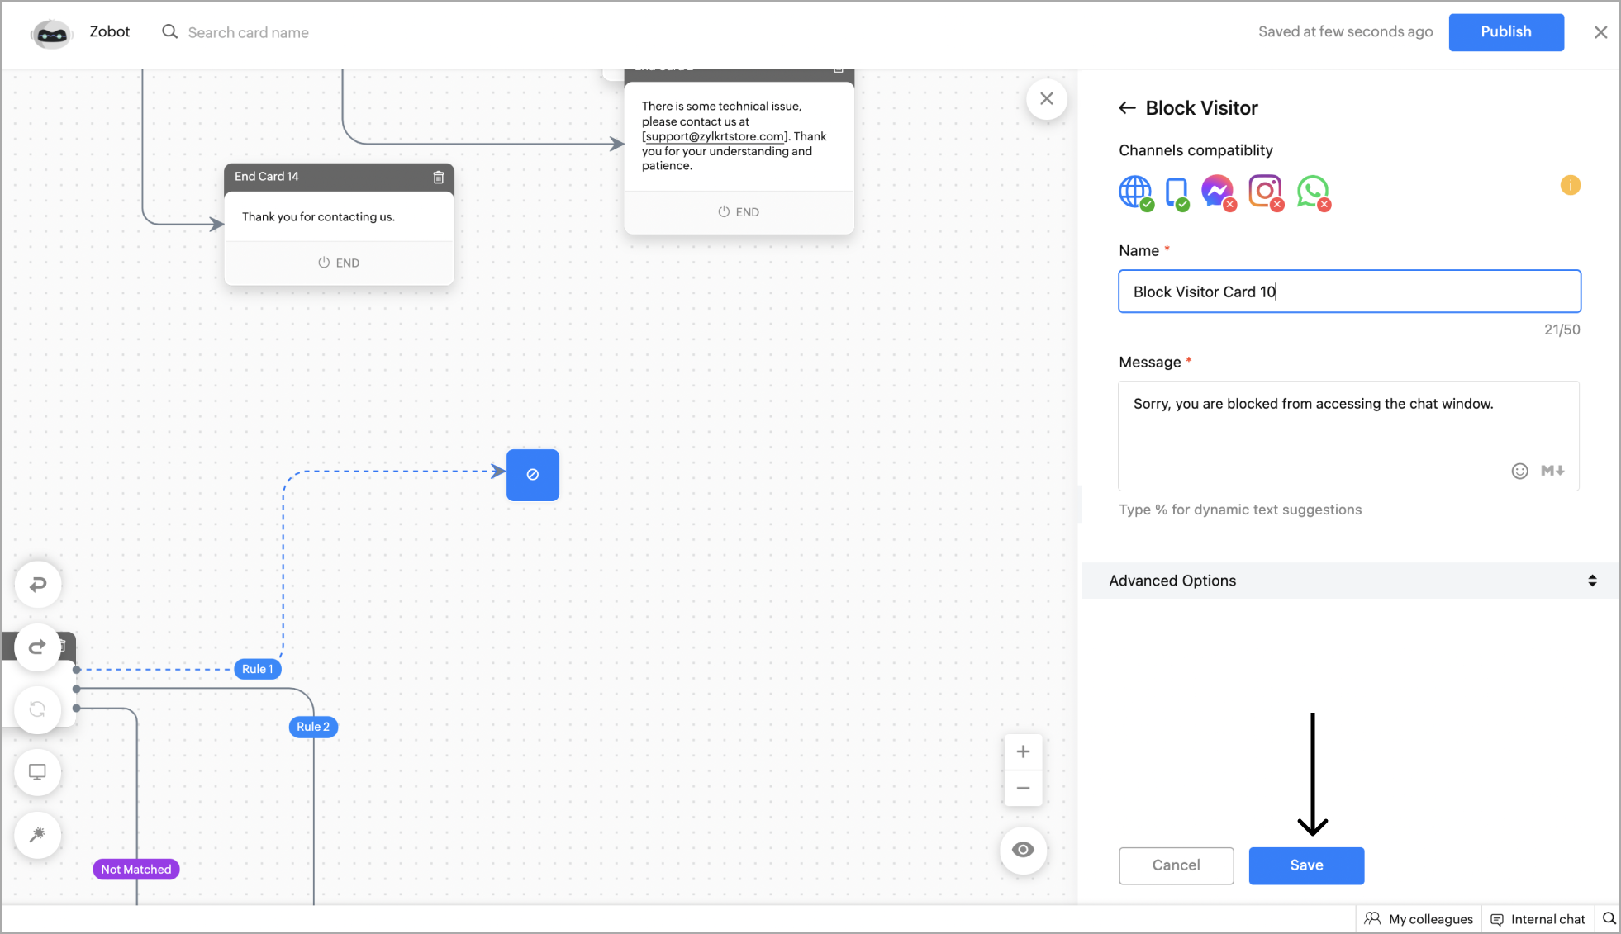Open My colleagues tab
Screen dimensions: 1621x934
tap(1419, 919)
